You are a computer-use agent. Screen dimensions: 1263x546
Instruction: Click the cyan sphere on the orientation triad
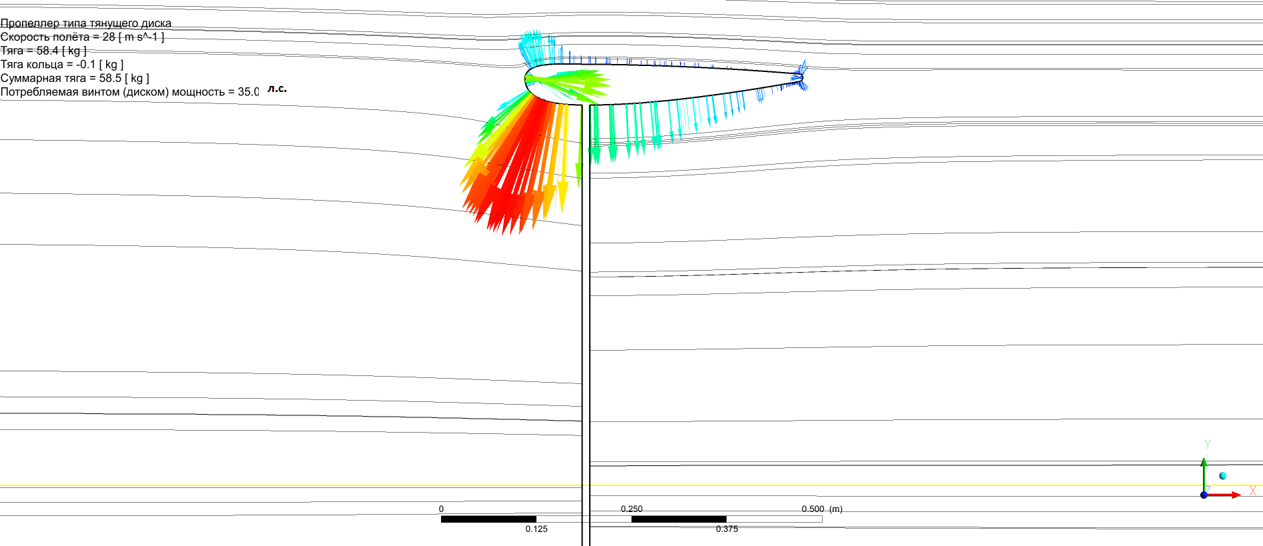click(1222, 476)
